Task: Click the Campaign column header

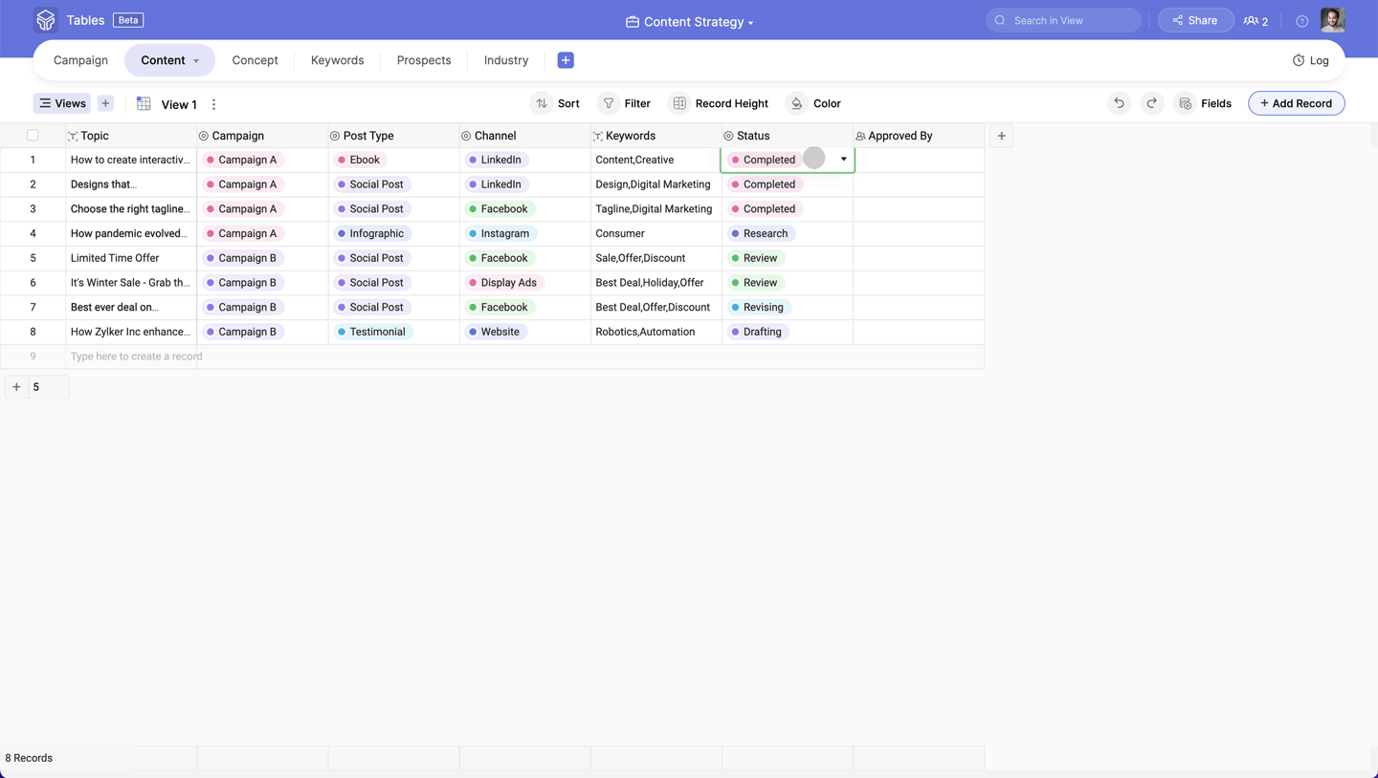Action: [262, 136]
